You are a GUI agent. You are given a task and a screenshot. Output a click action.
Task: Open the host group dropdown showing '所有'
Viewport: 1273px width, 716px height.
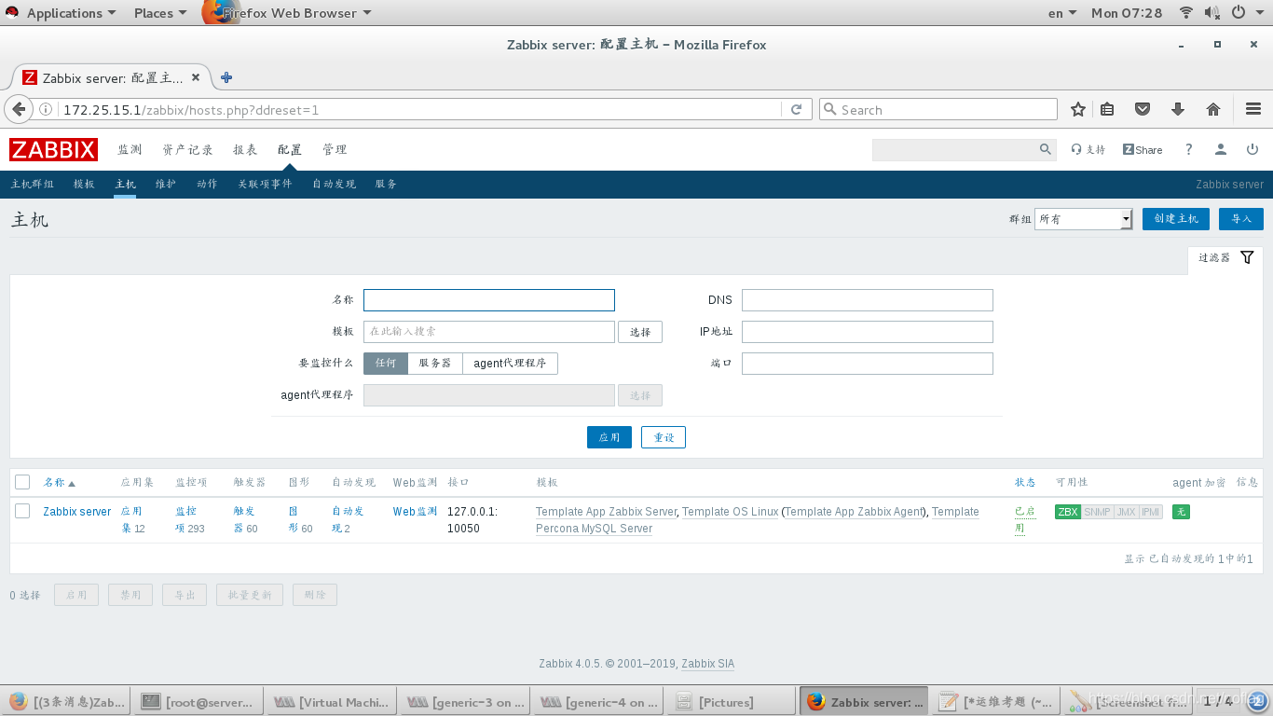(1083, 219)
